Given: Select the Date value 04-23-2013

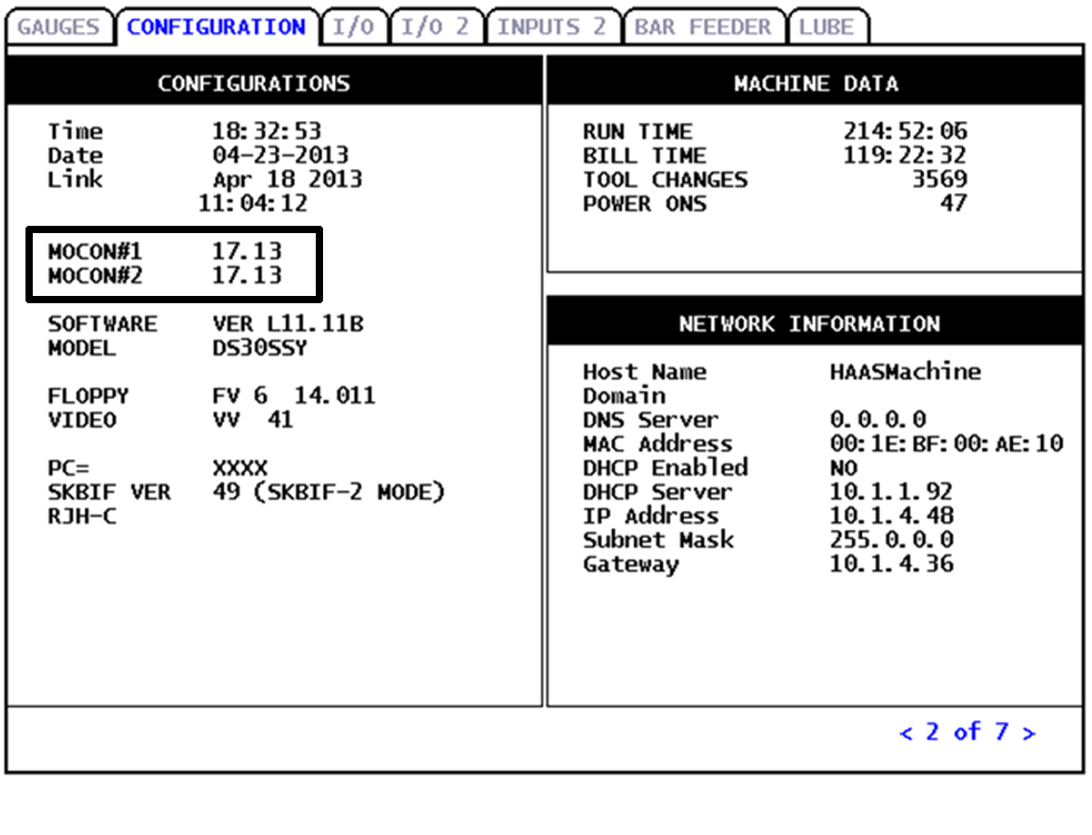Looking at the screenshot, I should (280, 156).
